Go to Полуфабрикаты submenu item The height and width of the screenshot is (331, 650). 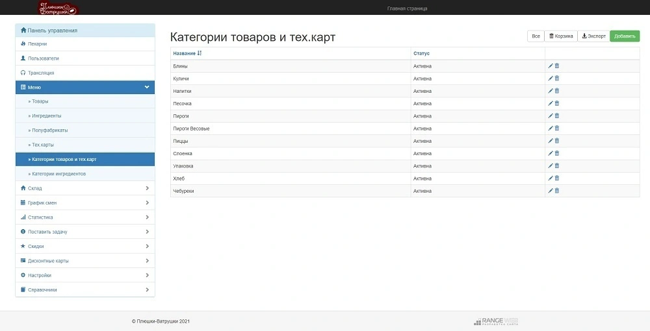pyautogui.click(x=85, y=130)
